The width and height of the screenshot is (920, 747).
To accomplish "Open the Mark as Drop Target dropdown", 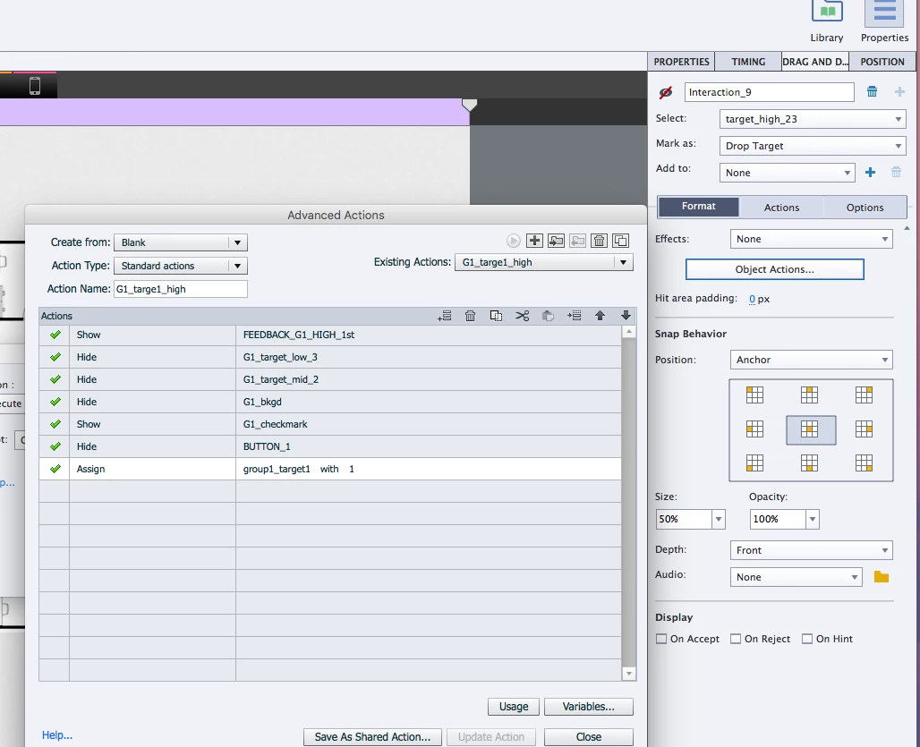I will pyautogui.click(x=813, y=146).
